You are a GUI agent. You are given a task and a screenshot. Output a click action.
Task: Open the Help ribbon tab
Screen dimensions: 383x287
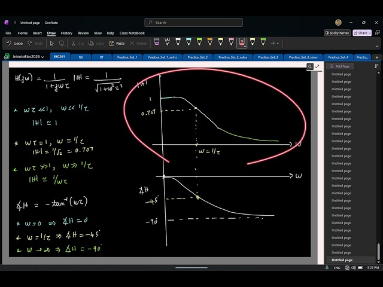(110, 33)
